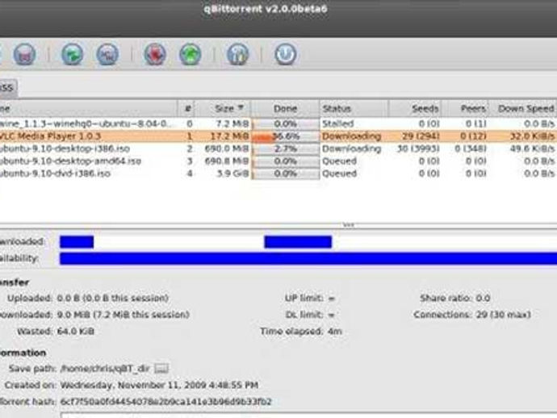This screenshot has height=418, width=557.
Task: Click the Time elapsed 4m value
Action: coord(335,332)
